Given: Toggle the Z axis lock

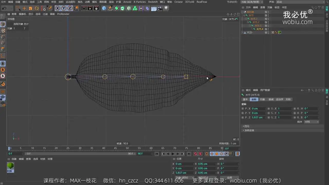Looking at the screenshot, I should [70, 8].
